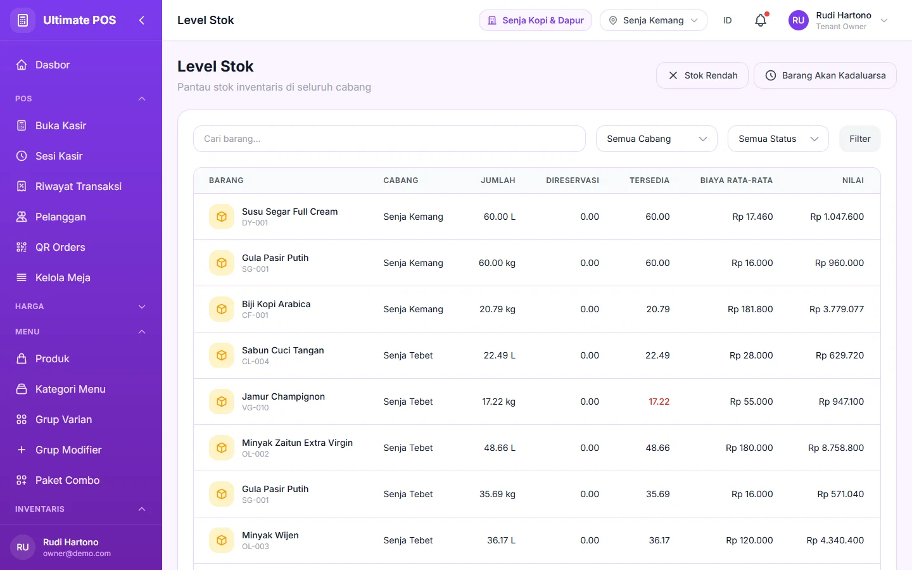The height and width of the screenshot is (570, 912).
Task: Click the Biji Kopi Arabica product icon
Action: (x=222, y=309)
